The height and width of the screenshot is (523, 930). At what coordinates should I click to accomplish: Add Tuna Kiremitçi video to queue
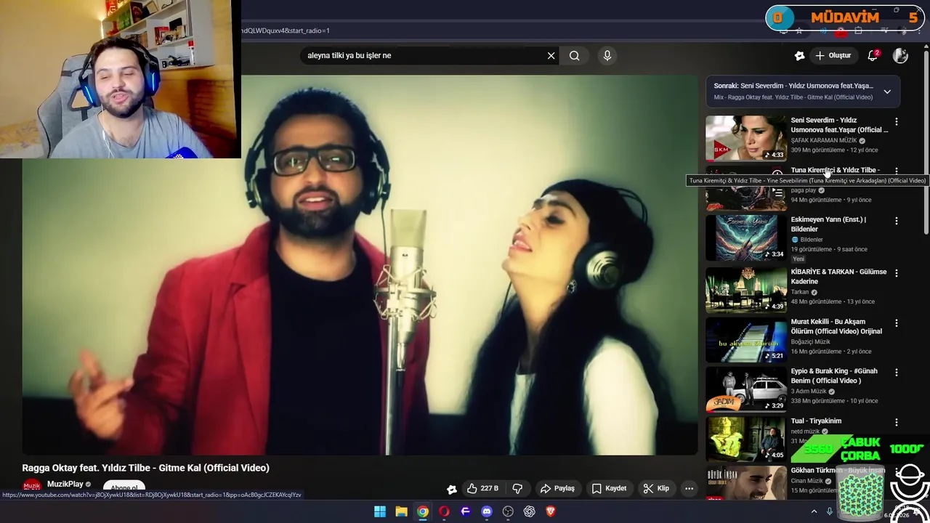click(777, 192)
